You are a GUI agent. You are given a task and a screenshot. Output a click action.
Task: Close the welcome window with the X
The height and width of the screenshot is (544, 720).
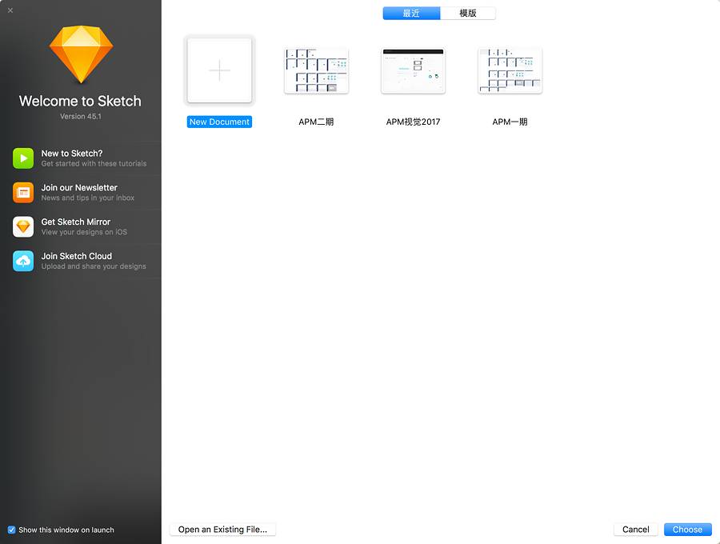10,10
